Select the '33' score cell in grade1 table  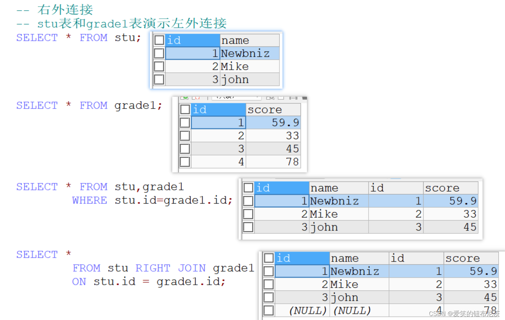273,136
